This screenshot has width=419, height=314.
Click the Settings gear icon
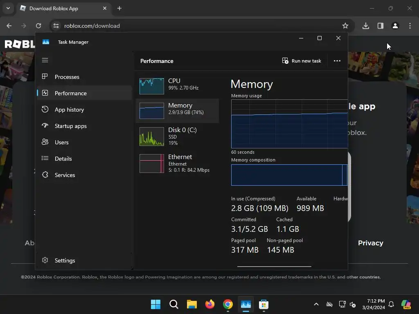[x=45, y=260]
